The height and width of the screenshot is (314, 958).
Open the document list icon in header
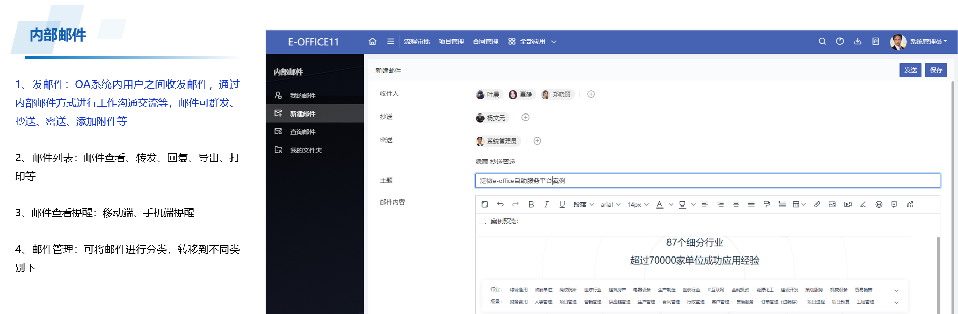tap(876, 41)
